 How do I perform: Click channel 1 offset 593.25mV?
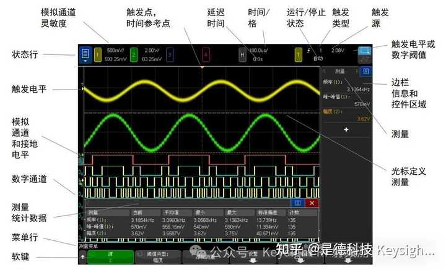point(115,59)
